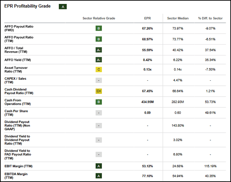Open the Cash From Operations (TTM) metric
Viewport: 231px width, 182px height.
click(x=18, y=102)
